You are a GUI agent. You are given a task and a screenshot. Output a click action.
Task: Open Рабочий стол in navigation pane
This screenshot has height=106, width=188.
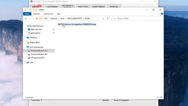[36, 29]
